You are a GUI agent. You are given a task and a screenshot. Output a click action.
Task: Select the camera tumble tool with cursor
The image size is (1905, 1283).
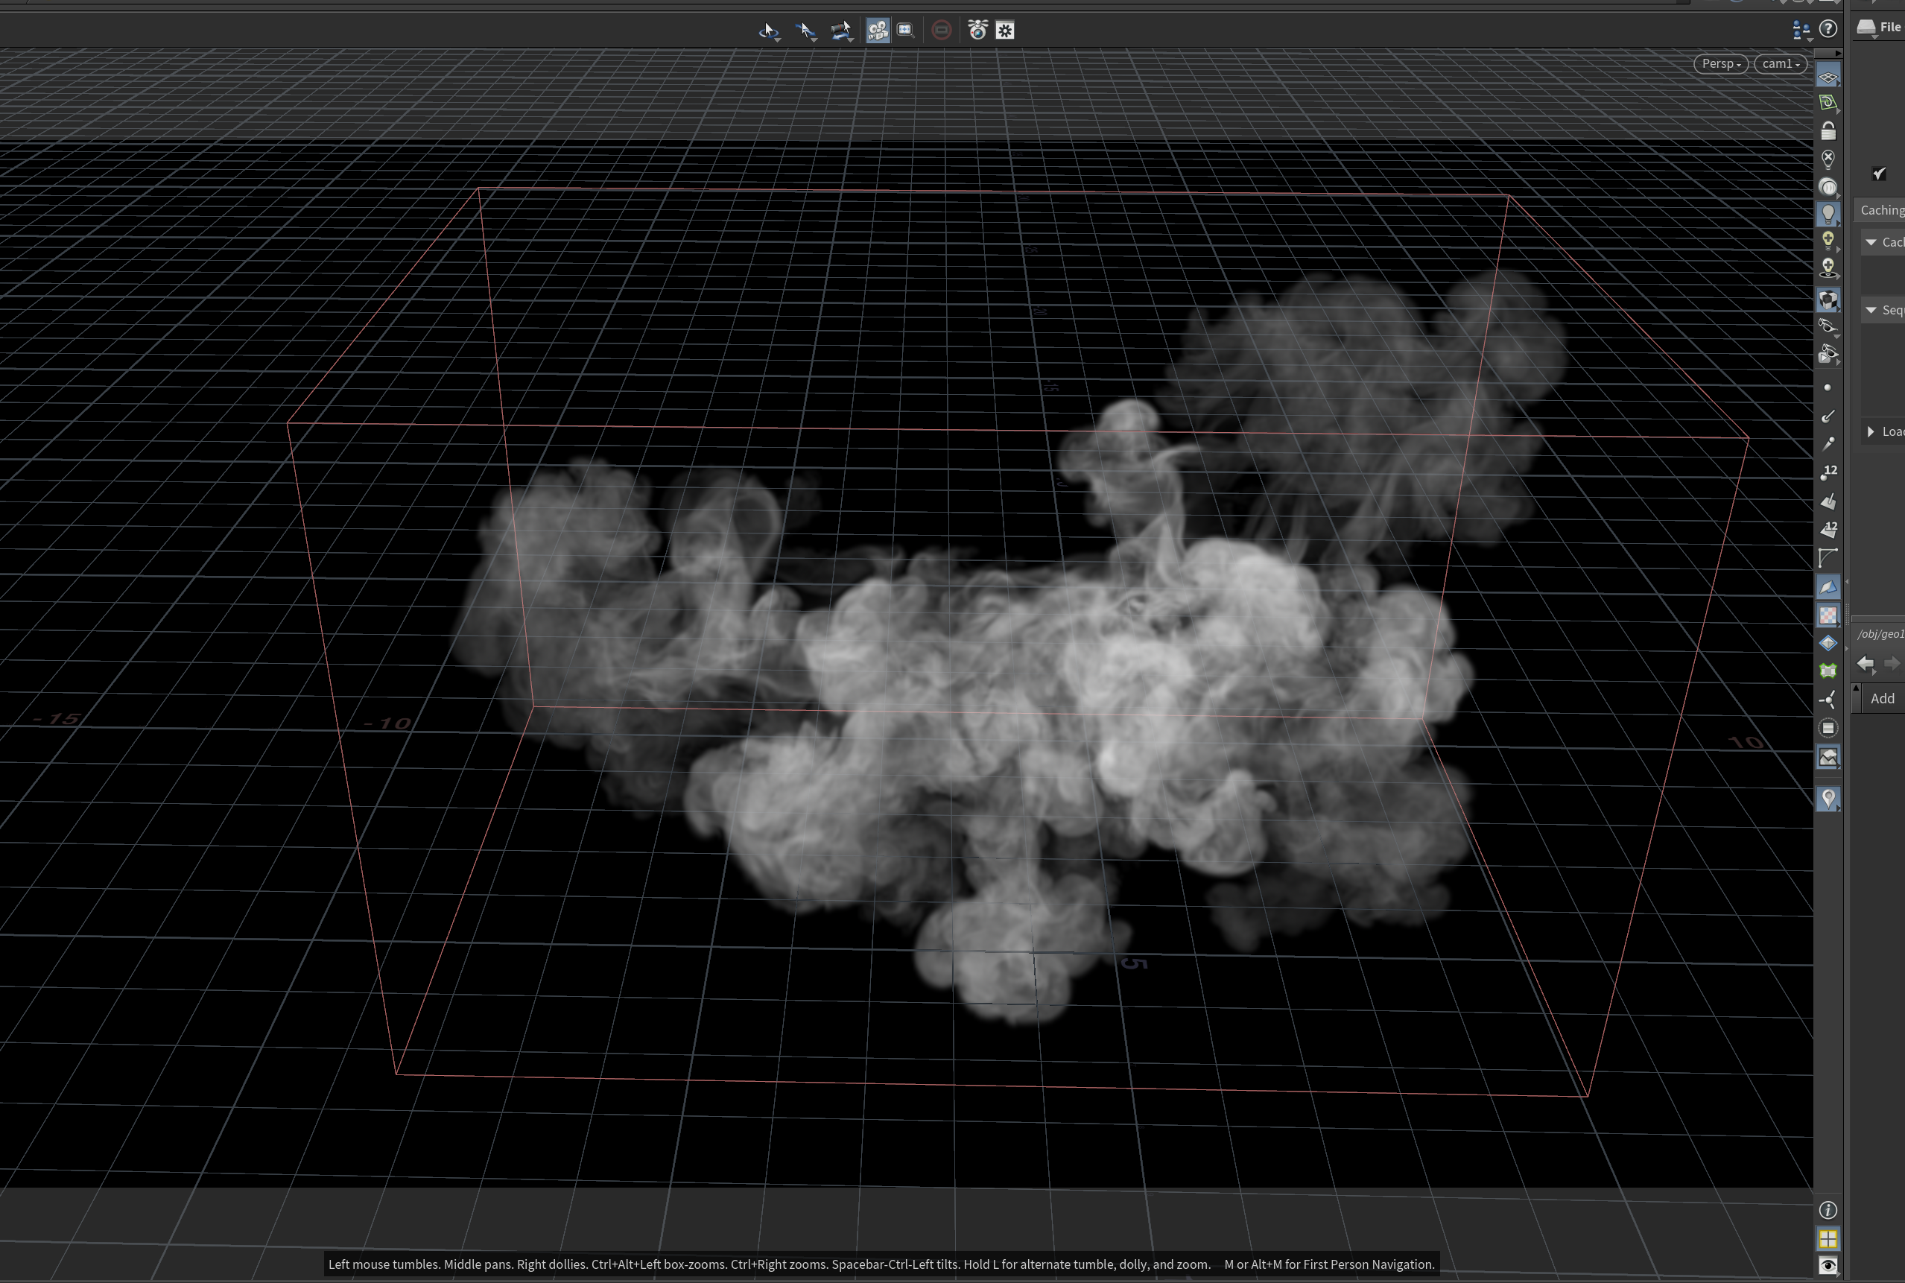click(841, 31)
